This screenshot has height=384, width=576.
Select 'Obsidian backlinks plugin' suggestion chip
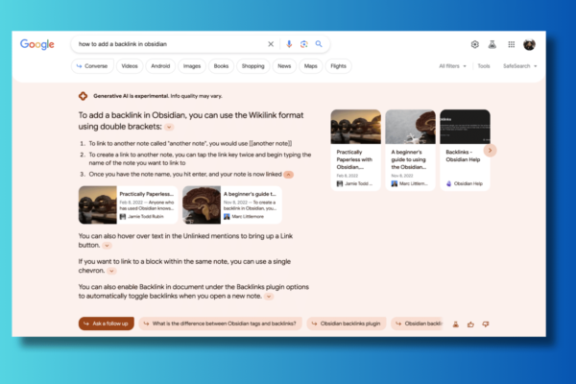pos(347,324)
